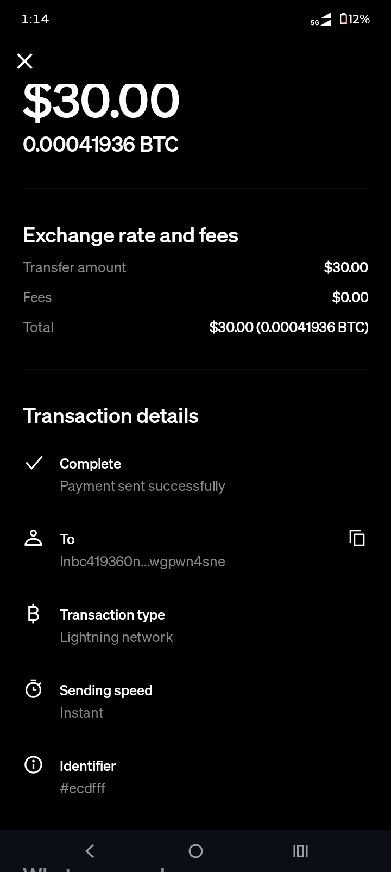Open Android recent apps view

(x=300, y=851)
